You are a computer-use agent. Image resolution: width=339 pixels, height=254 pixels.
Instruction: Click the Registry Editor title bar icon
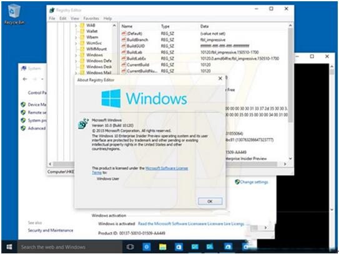pyautogui.click(x=52, y=10)
